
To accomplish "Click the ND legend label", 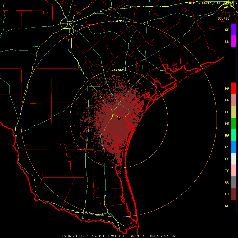I will pyautogui.click(x=227, y=206).
